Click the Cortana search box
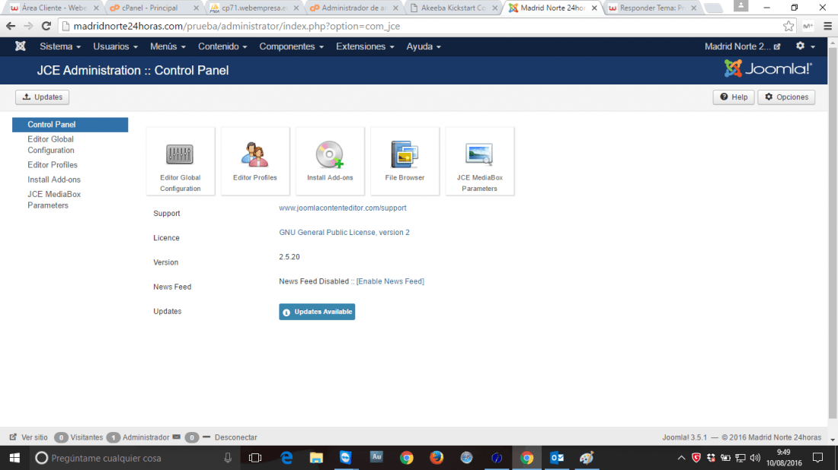 click(133, 458)
